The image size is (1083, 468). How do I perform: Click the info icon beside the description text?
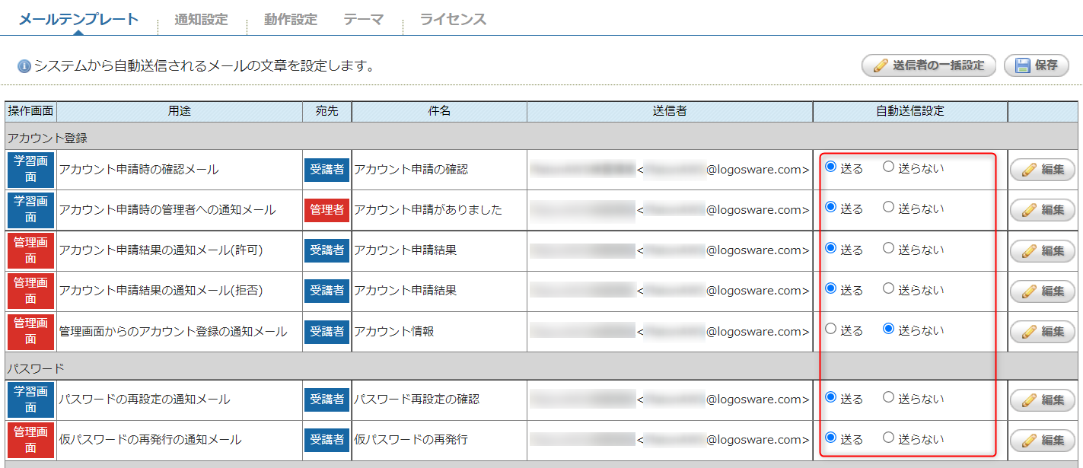click(24, 66)
